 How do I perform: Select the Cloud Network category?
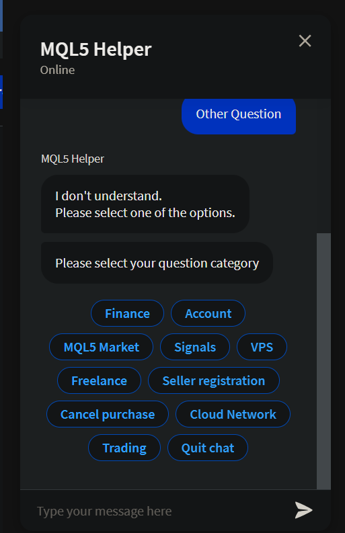(233, 414)
